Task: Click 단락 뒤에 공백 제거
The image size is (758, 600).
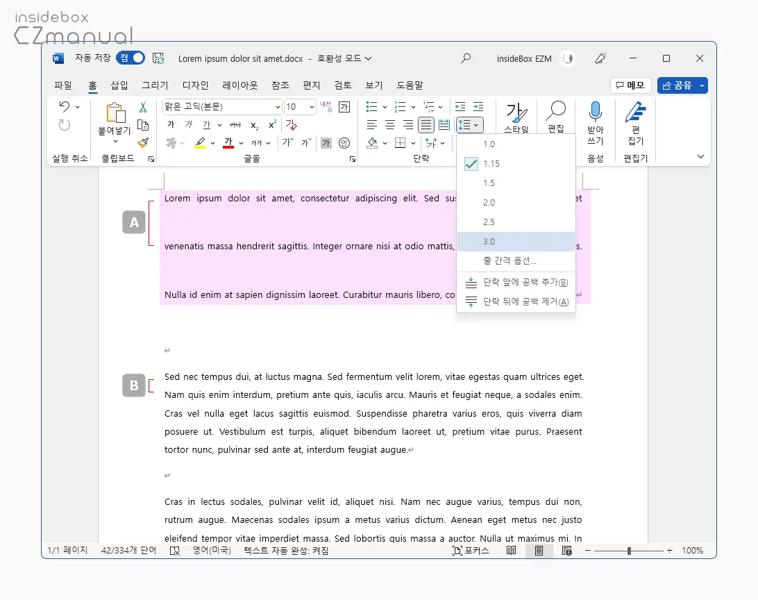Action: pyautogui.click(x=516, y=301)
